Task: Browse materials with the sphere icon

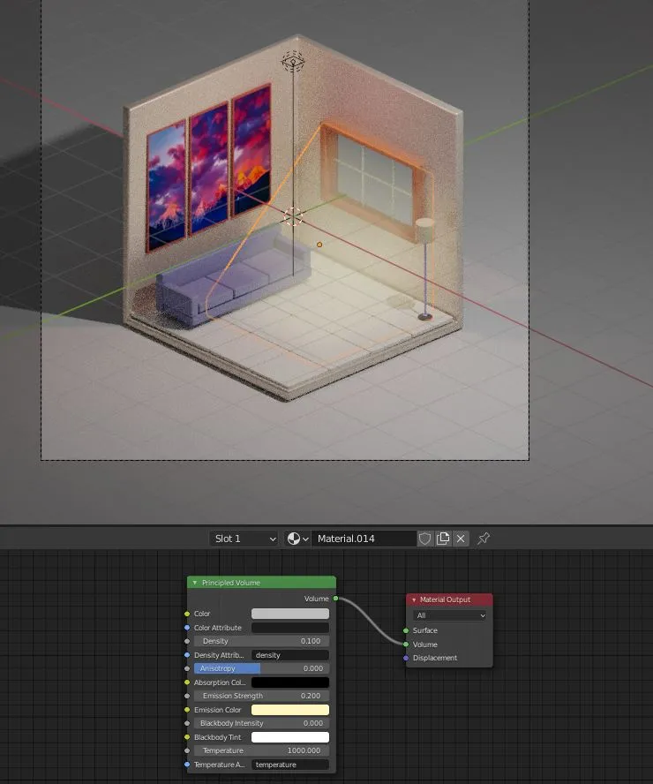Action: 297,539
